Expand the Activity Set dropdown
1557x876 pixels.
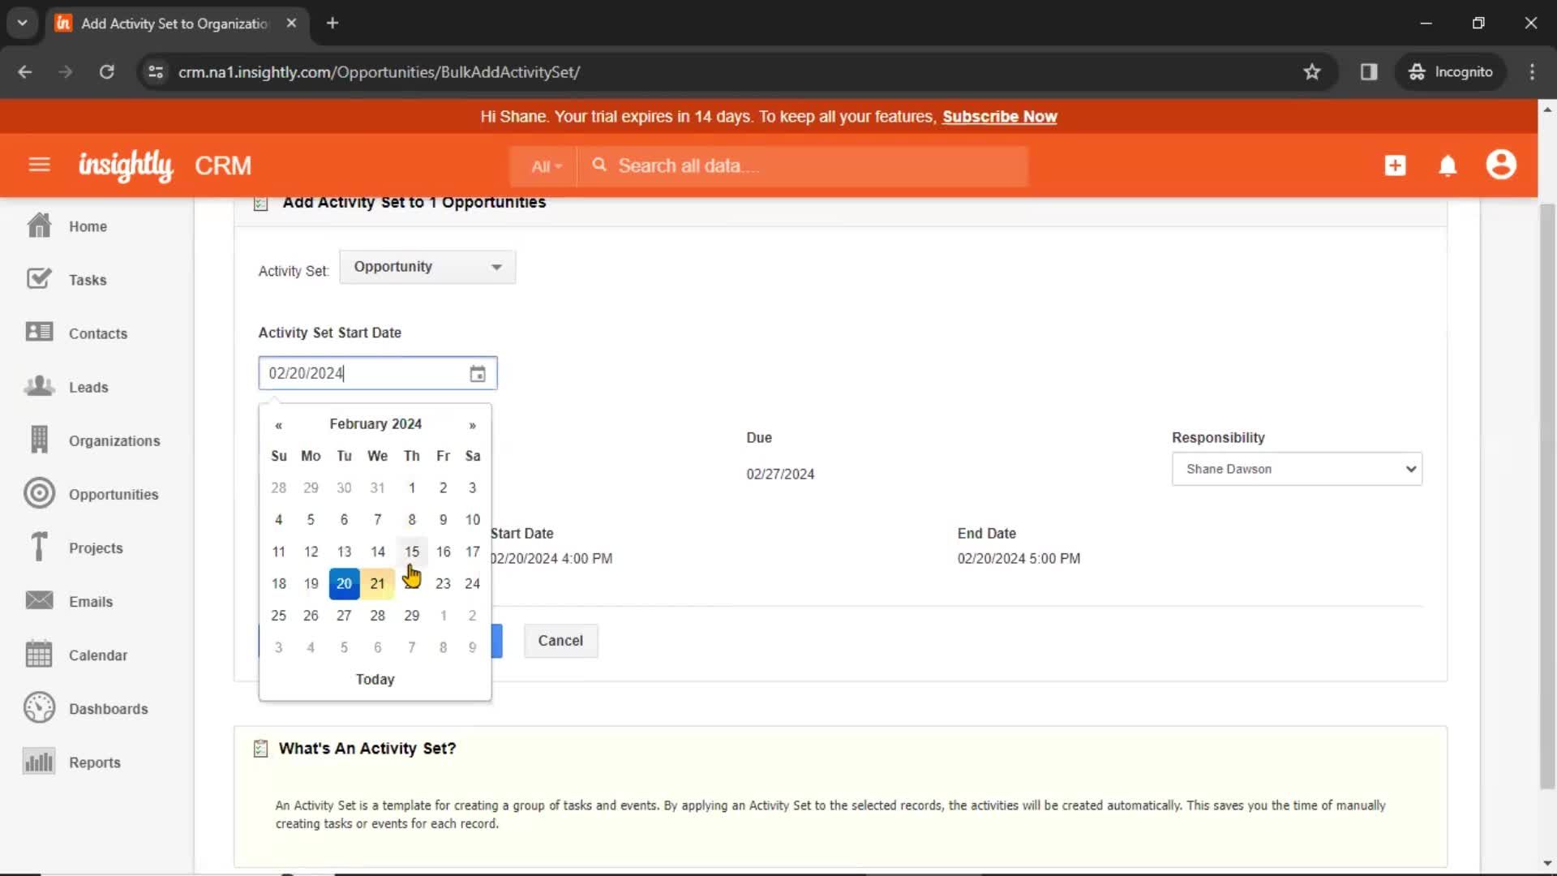[425, 266]
